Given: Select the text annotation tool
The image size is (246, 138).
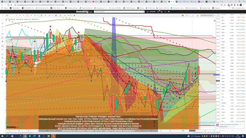Looking at the screenshot, I should [x=2, y=30].
